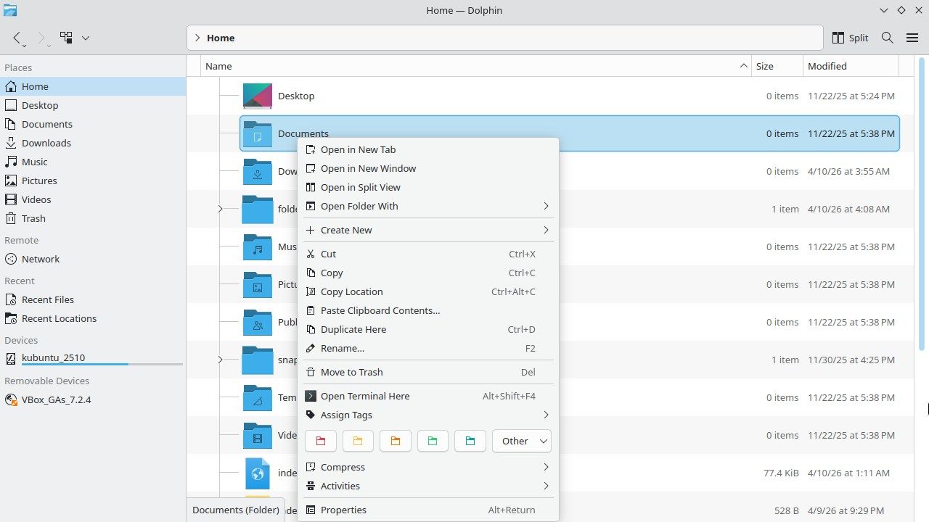This screenshot has width=929, height=522.
Task: Select the kubuntu_2510 device
Action: pos(93,358)
